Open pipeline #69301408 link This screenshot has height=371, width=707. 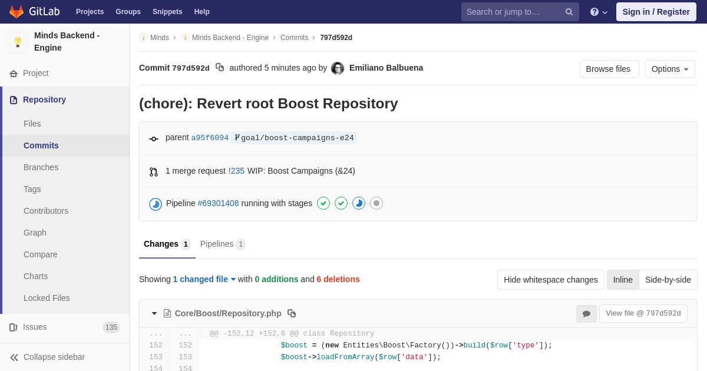(218, 203)
